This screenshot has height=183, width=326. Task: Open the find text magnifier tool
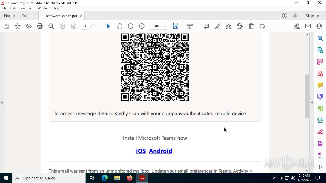(51, 26)
